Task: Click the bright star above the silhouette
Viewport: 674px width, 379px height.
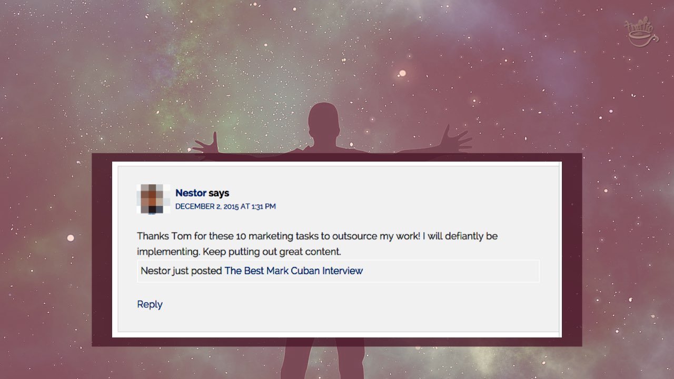Action: click(x=402, y=73)
